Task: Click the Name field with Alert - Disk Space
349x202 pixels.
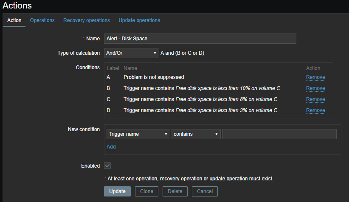Action: tap(200, 38)
